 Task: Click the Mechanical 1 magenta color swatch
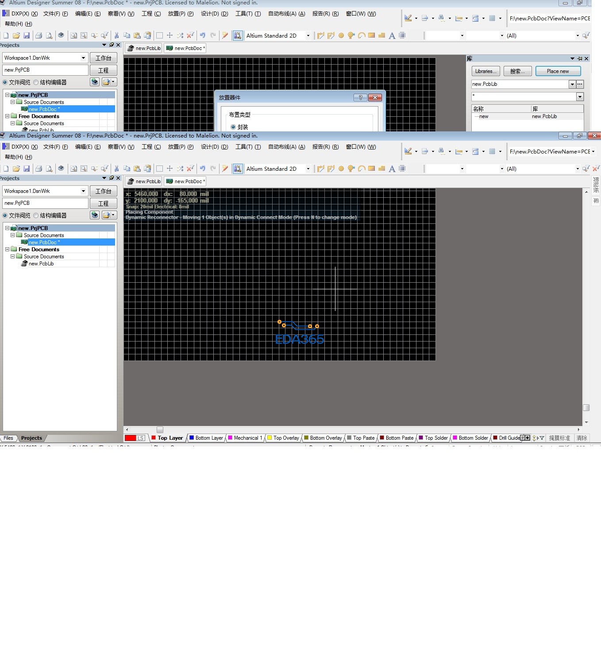click(x=230, y=438)
